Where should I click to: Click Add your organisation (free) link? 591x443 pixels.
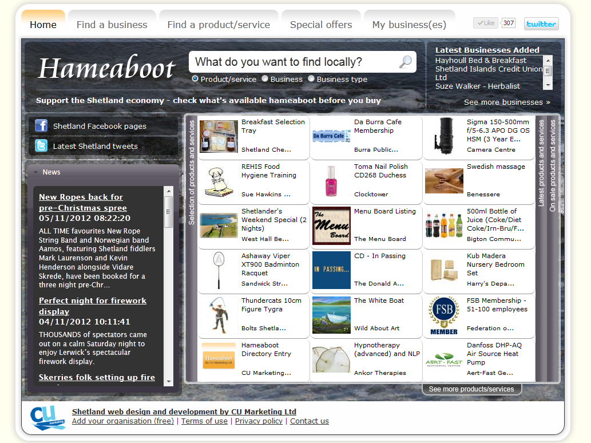(123, 421)
